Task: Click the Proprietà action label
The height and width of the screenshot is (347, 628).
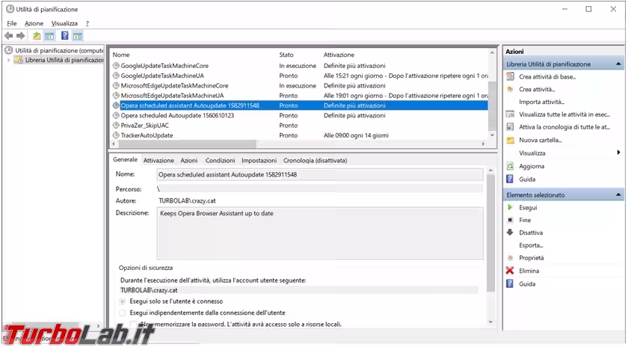Action: [532, 258]
